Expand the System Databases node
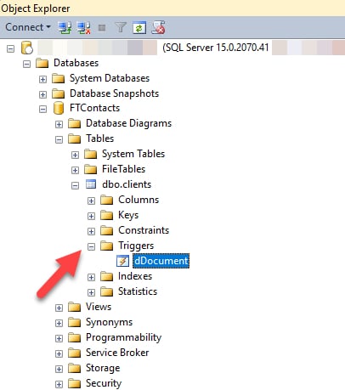The height and width of the screenshot is (390, 345). point(42,79)
